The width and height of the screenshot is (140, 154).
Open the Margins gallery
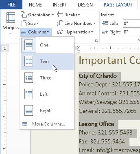(x=11, y=23)
